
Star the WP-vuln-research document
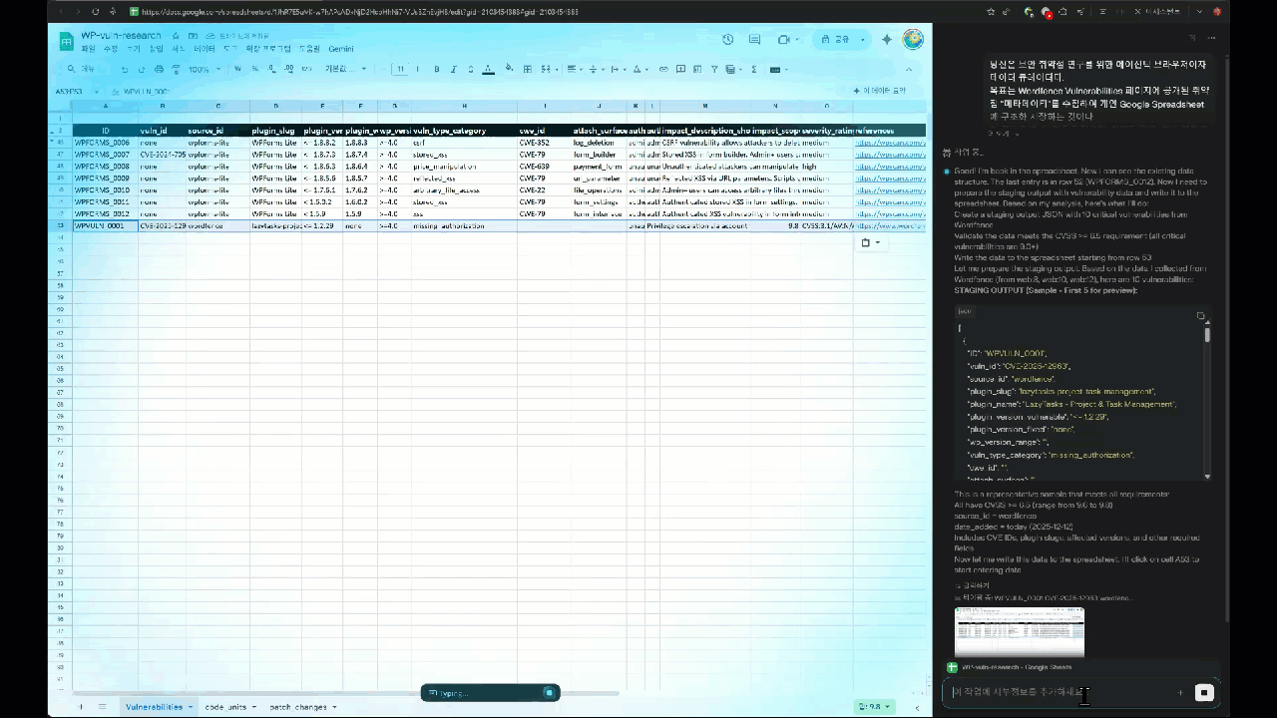(176, 35)
